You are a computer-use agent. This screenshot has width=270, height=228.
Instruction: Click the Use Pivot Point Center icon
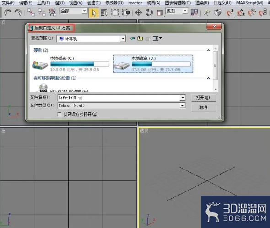pos(194,13)
